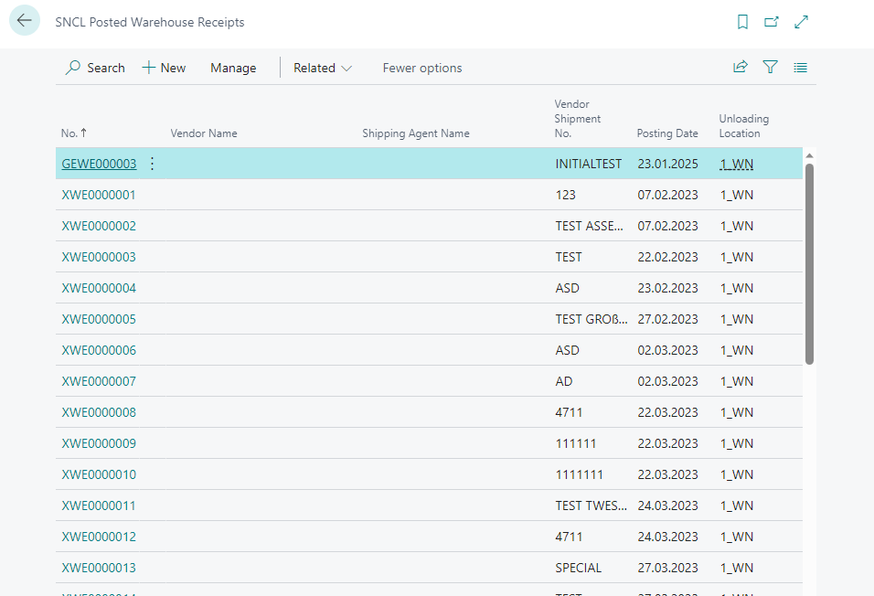Click the Vendor Name column header
The image size is (874, 596).
pyautogui.click(x=204, y=133)
